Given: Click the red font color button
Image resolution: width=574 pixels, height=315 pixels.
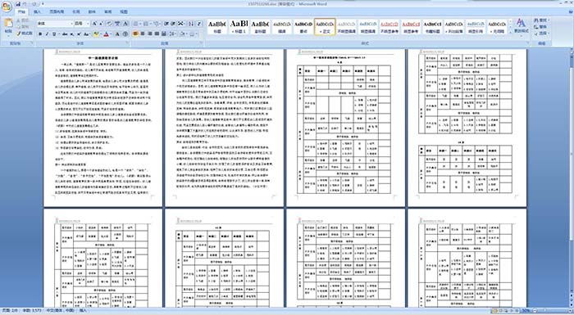Looking at the screenshot, I should (x=106, y=34).
